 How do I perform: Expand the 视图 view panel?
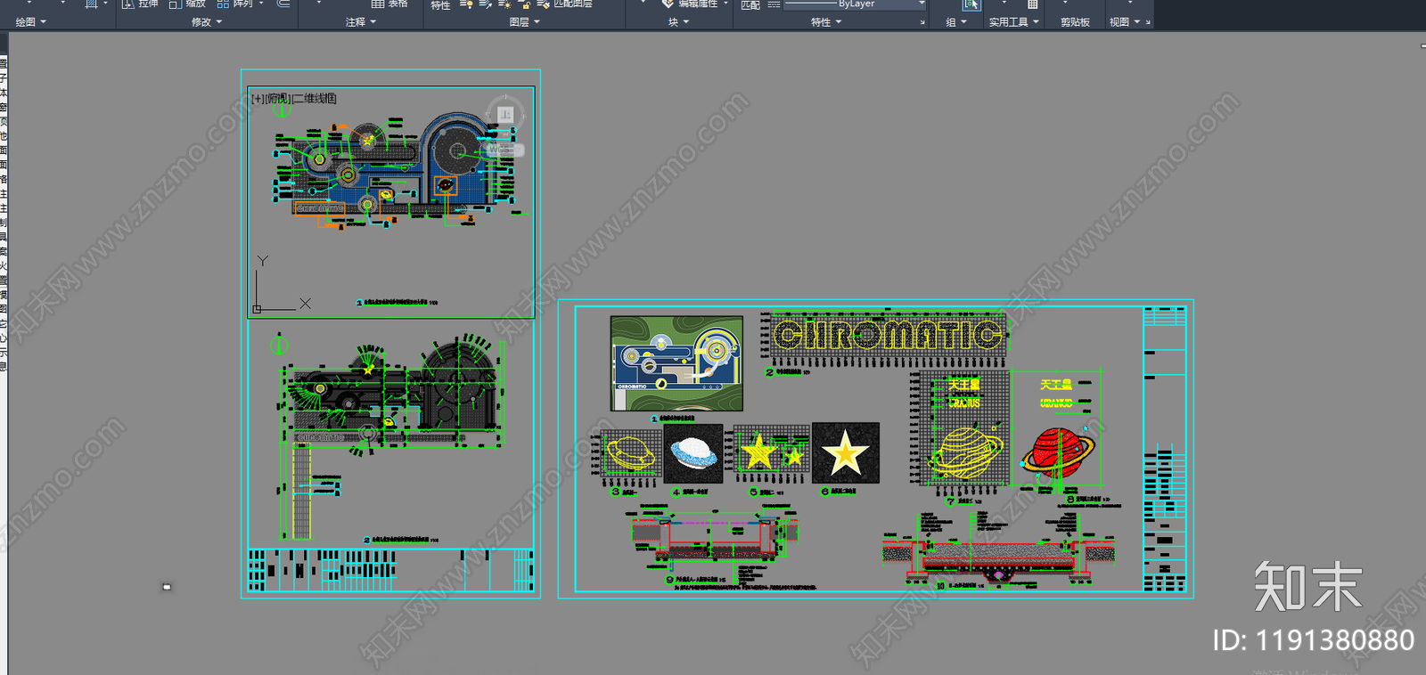[x=1125, y=21]
